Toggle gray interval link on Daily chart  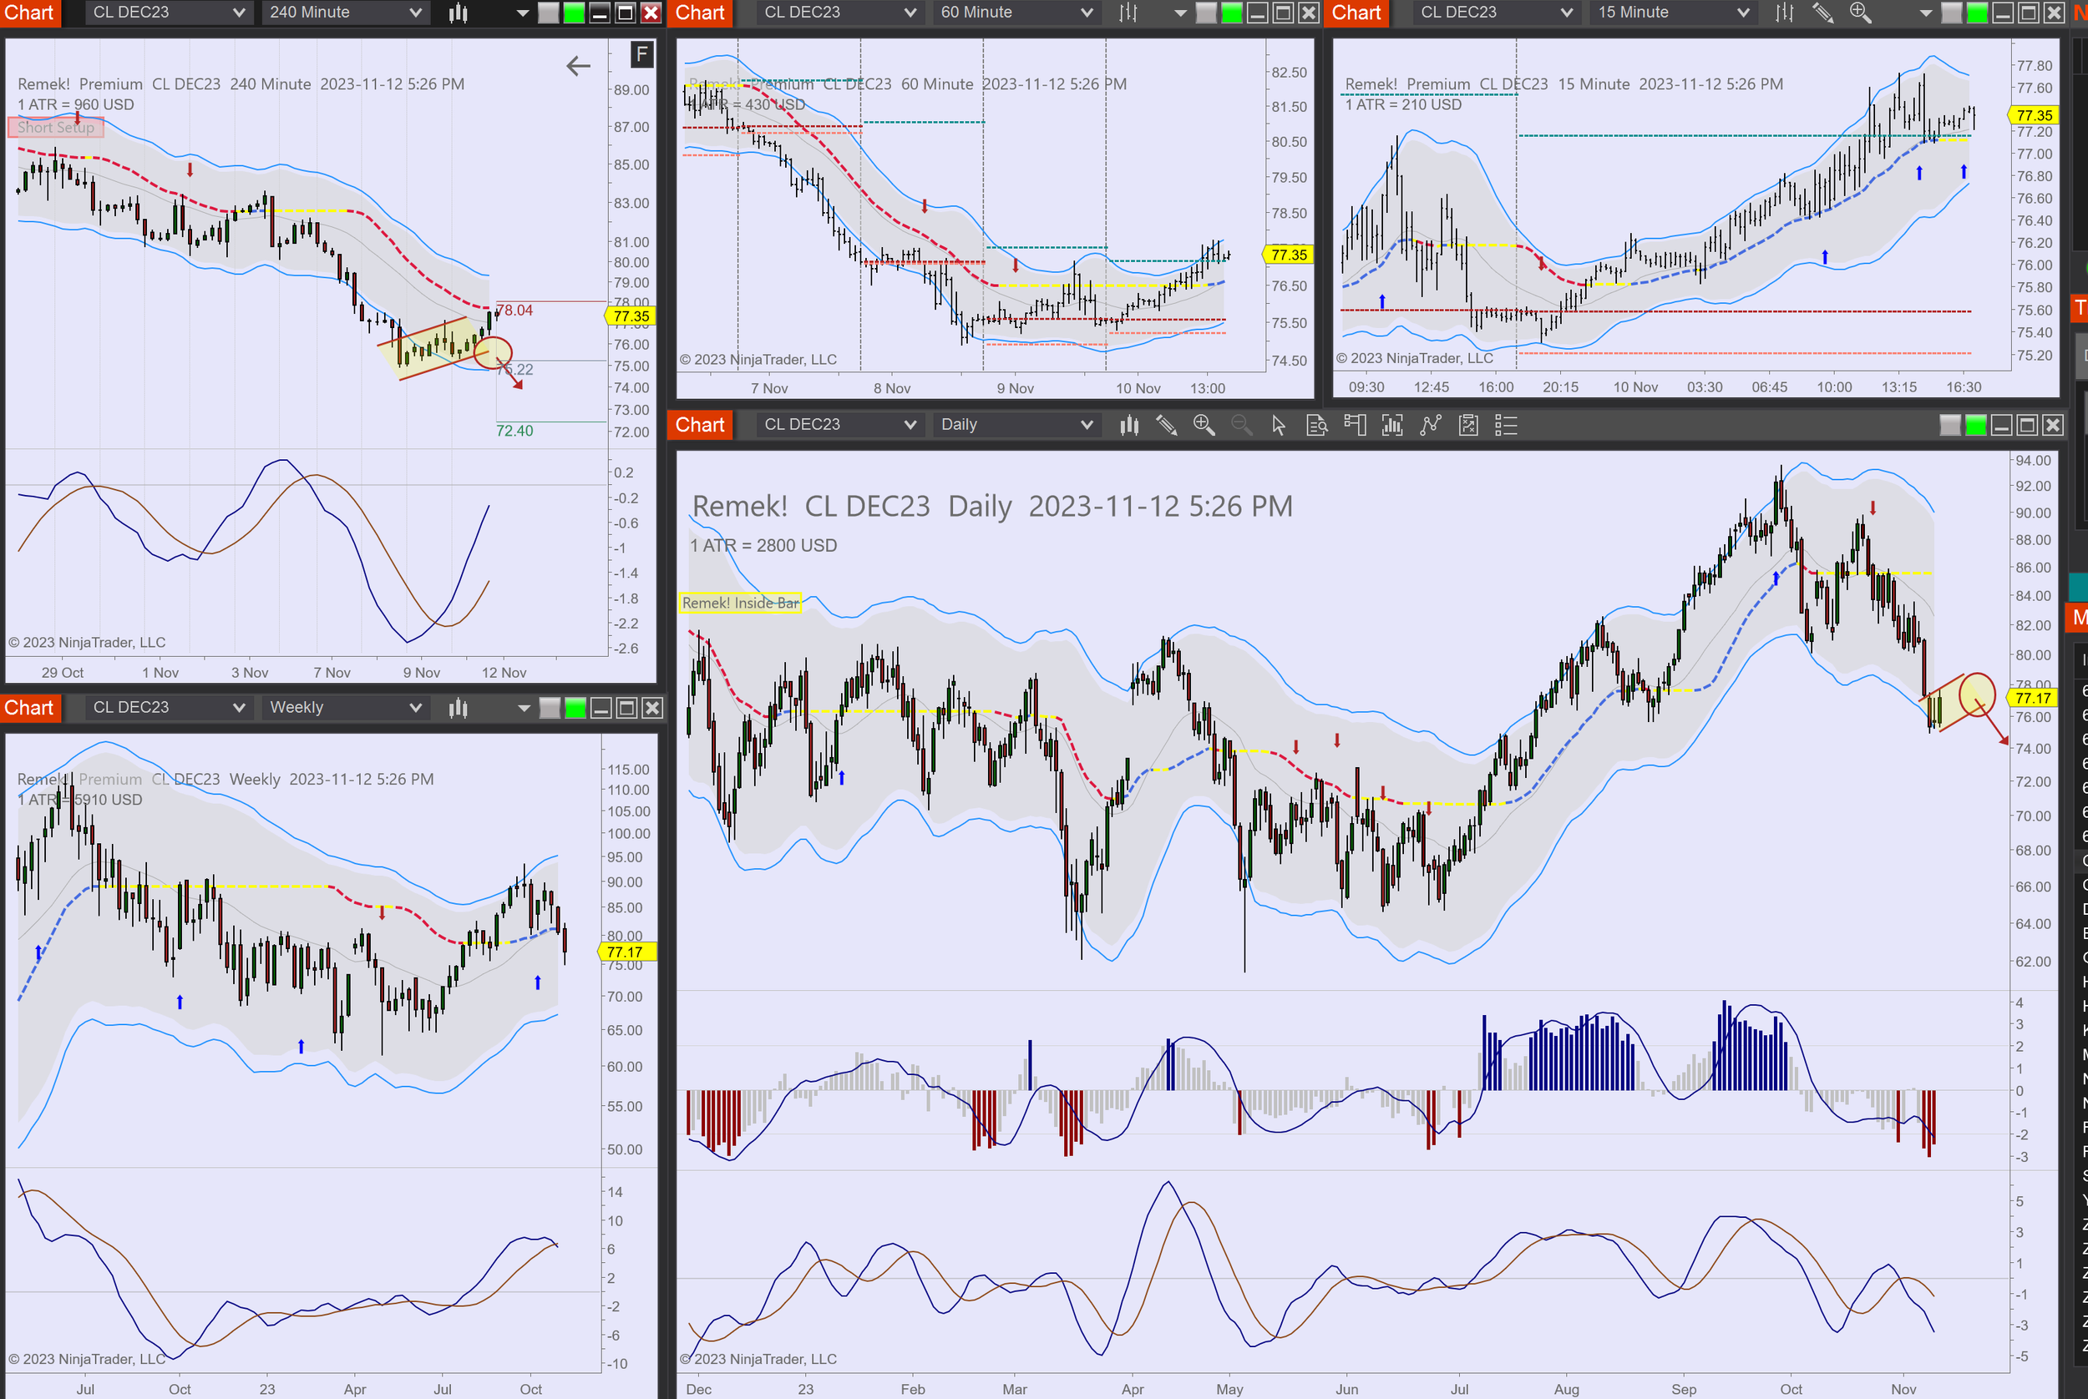tap(1950, 426)
